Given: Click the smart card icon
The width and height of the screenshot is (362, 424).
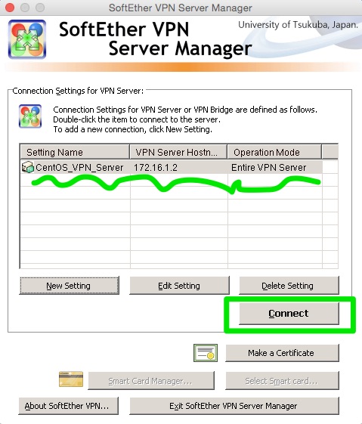Looking at the screenshot, I should point(71,379).
